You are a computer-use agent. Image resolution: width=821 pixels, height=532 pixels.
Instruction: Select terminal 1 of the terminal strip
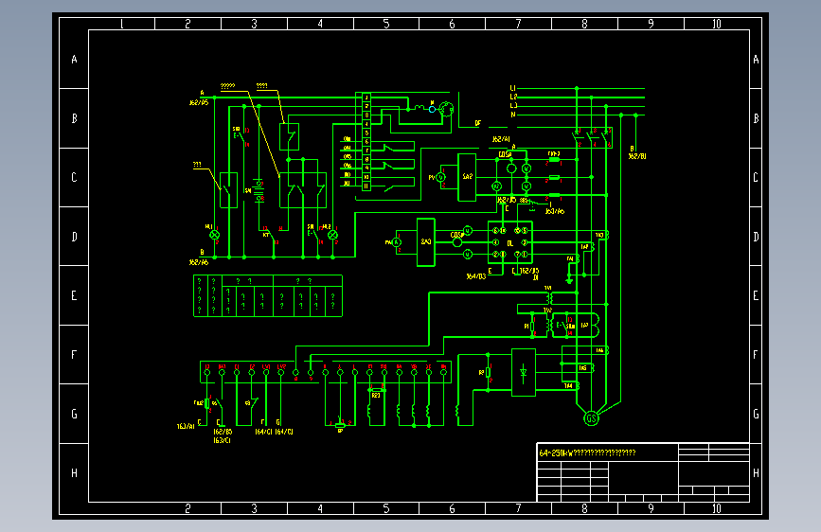click(366, 98)
